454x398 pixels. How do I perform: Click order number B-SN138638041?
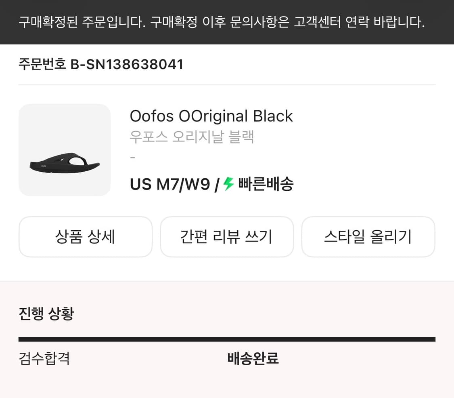click(x=127, y=65)
